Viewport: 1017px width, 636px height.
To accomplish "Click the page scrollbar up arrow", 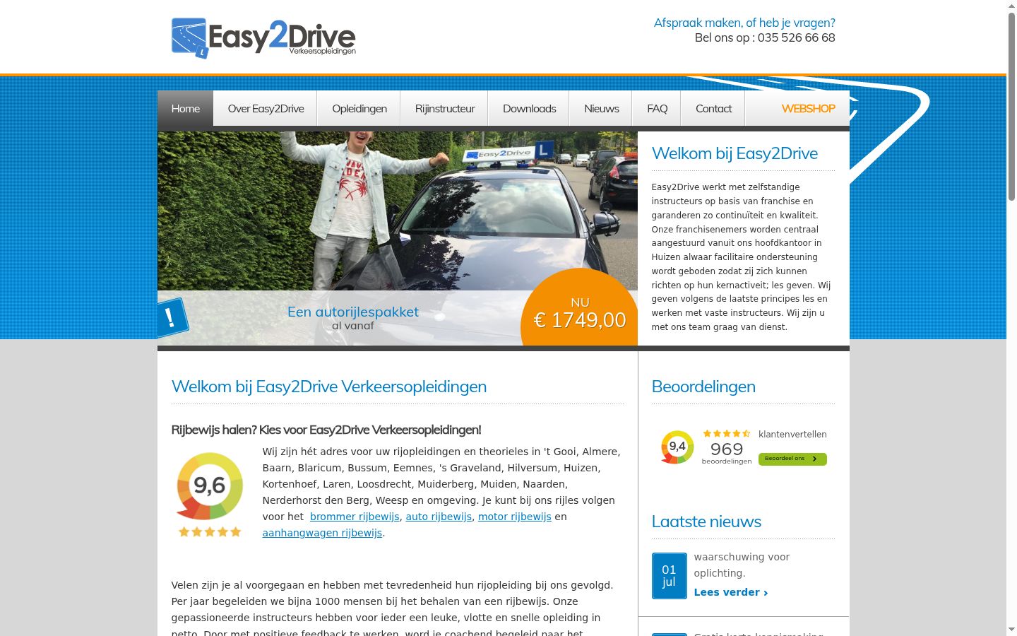I will coord(1011,6).
